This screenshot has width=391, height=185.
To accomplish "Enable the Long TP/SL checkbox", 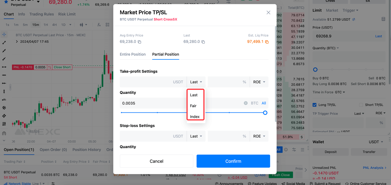I will tap(315, 105).
